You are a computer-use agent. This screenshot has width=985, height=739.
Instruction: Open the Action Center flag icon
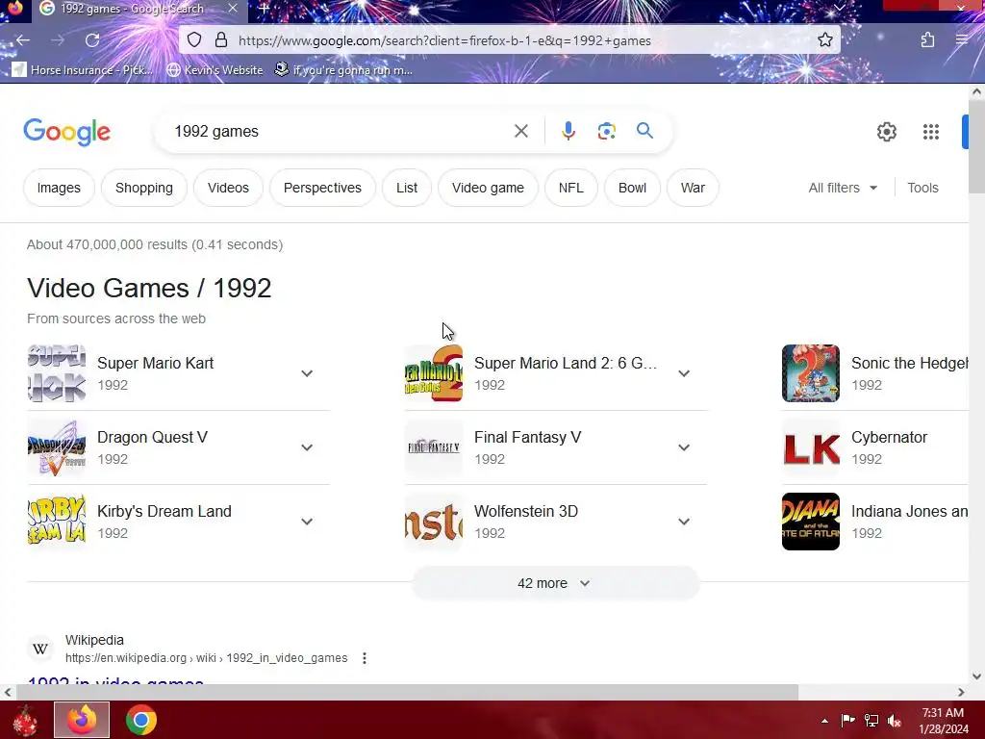point(847,720)
